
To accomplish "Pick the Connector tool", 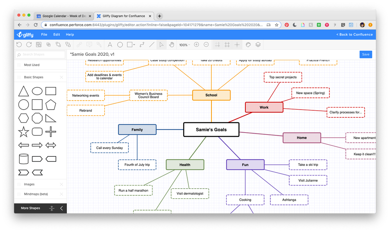I will point(142,44).
